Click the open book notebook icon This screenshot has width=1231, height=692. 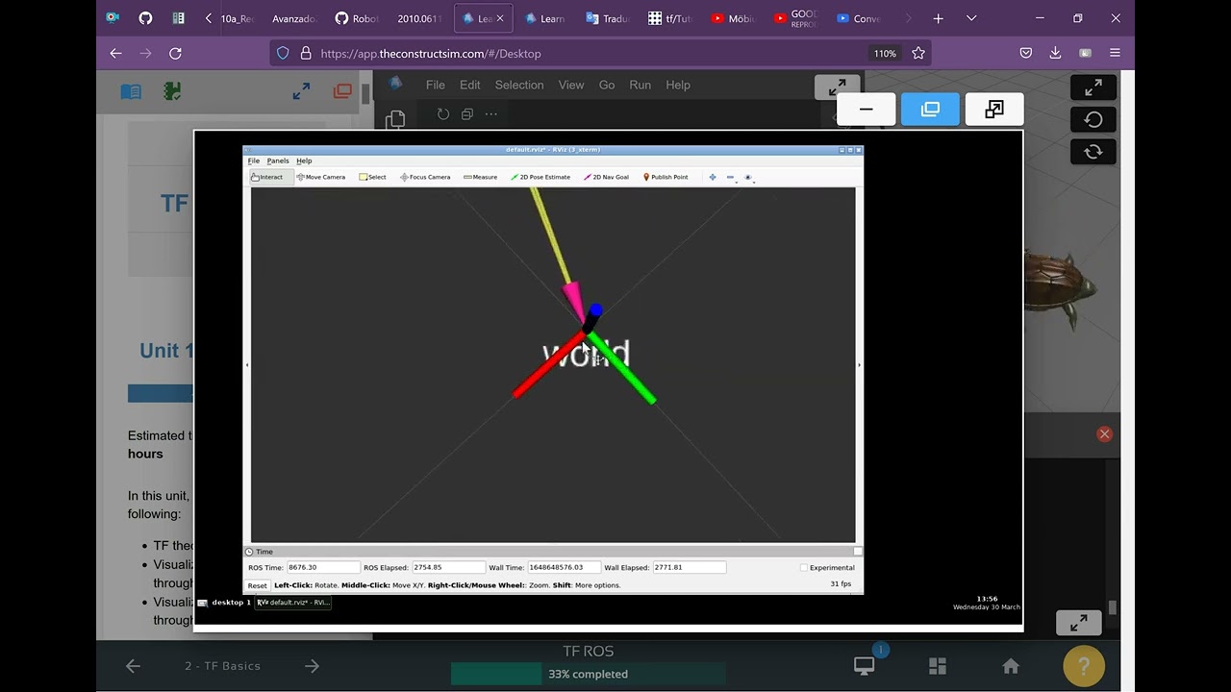131,91
